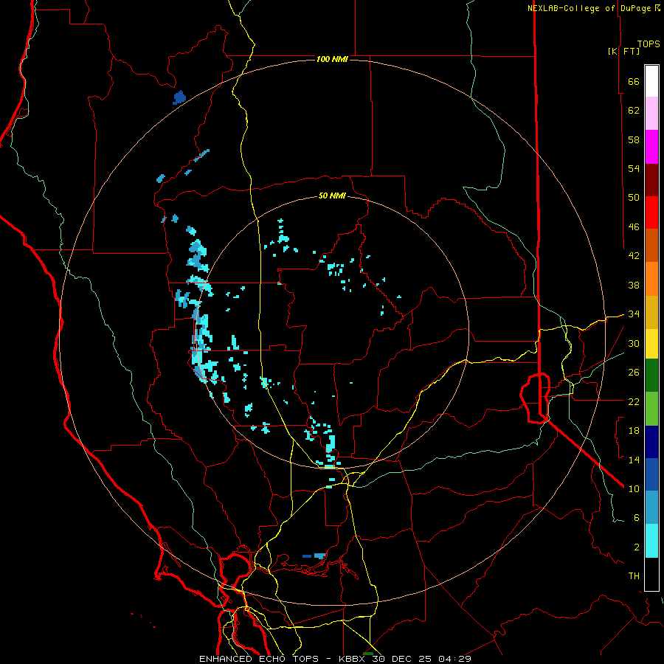Click the legend value '6'
This screenshot has height=664, width=664.
pos(637,517)
